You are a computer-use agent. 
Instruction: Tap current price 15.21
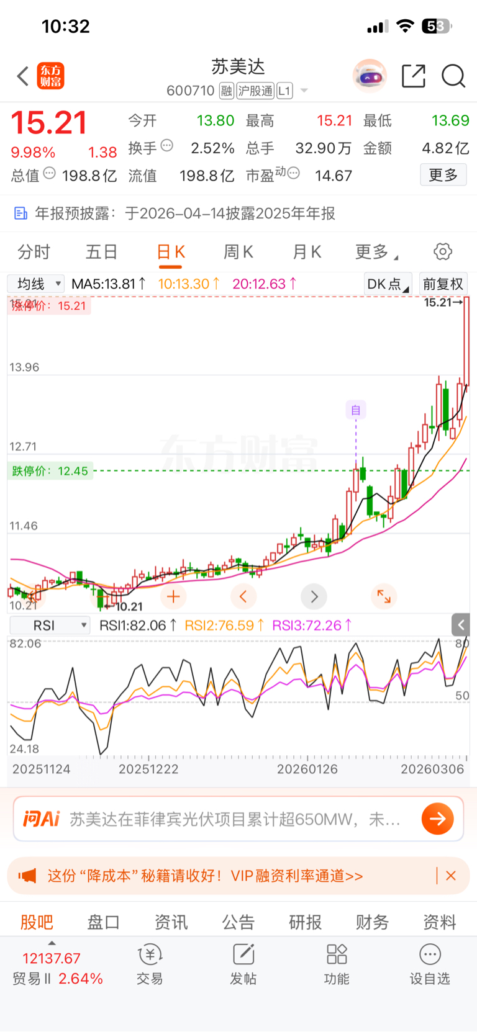tap(49, 123)
